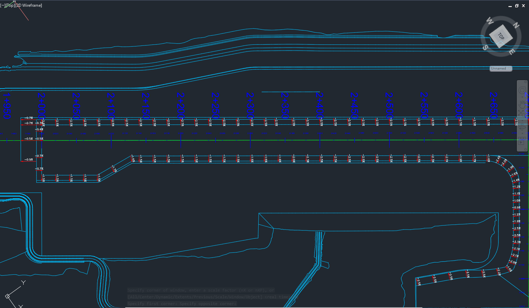This screenshot has width=529, height=308.
Task: Select station label 2+200
Action: pos(180,106)
